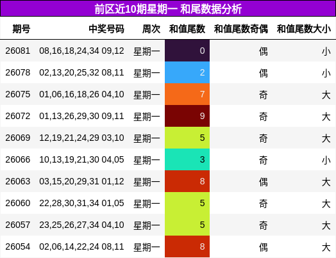The image size is (336, 258).
Task: Click 奇 in row 26072
Action: [264, 117]
